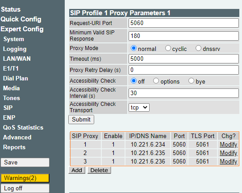The image size is (242, 193).
Task: Set Accessibility Check to options
Action: click(156, 81)
